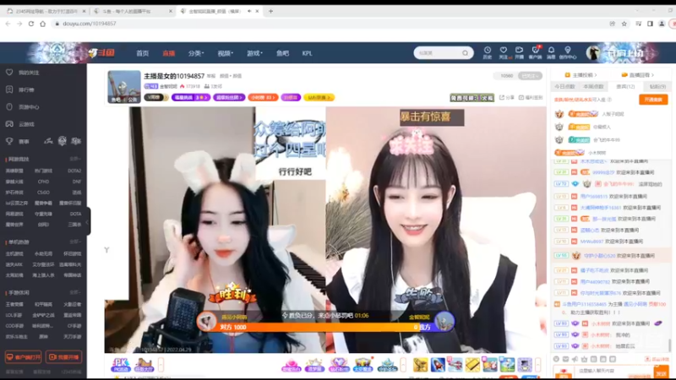676x380 pixels.
Task: Click the 超级粉丝团 purple badge
Action: (x=229, y=98)
